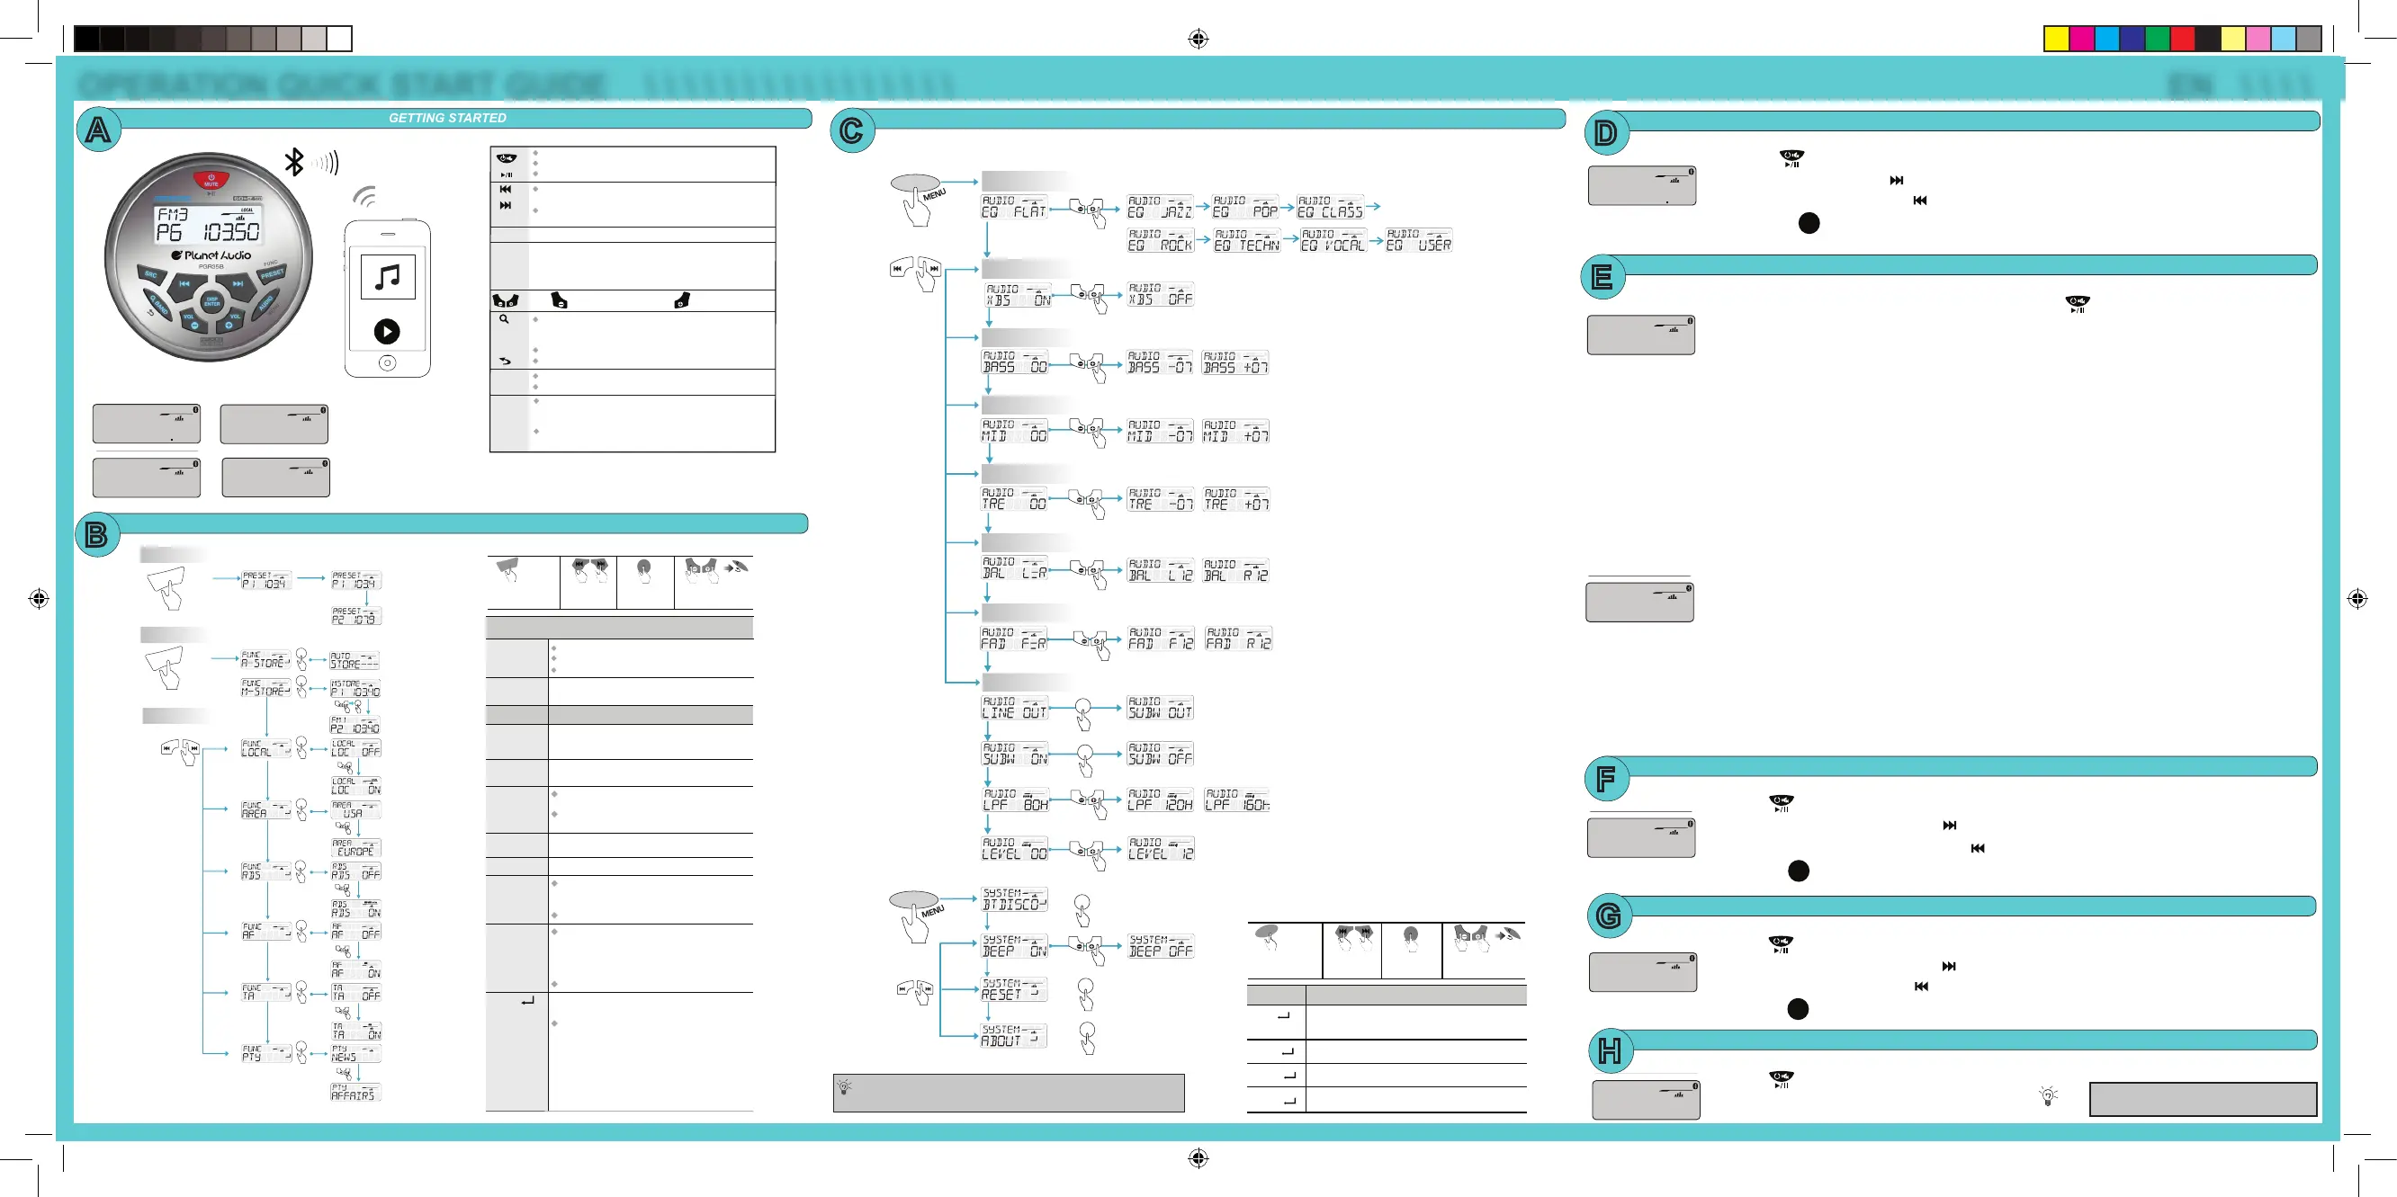The image size is (2397, 1197).
Task: Click the registration crosshair mark at top center
Action: point(1198,38)
